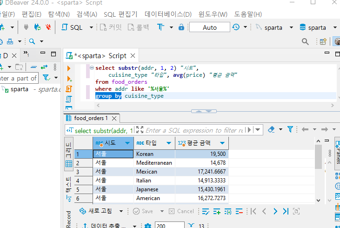Click the Commit (커밋) button
Viewport: 340px width, 228px height.
[111, 27]
